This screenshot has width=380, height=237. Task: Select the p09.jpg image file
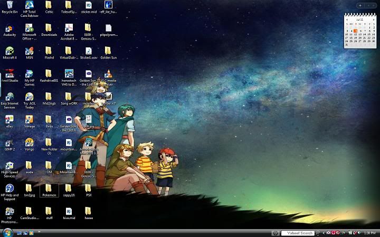89,122
